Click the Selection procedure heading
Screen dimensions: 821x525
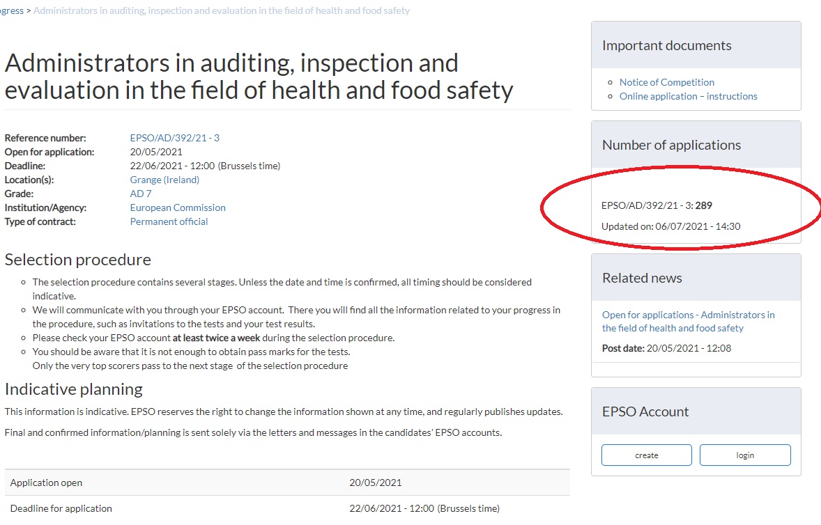coord(78,260)
